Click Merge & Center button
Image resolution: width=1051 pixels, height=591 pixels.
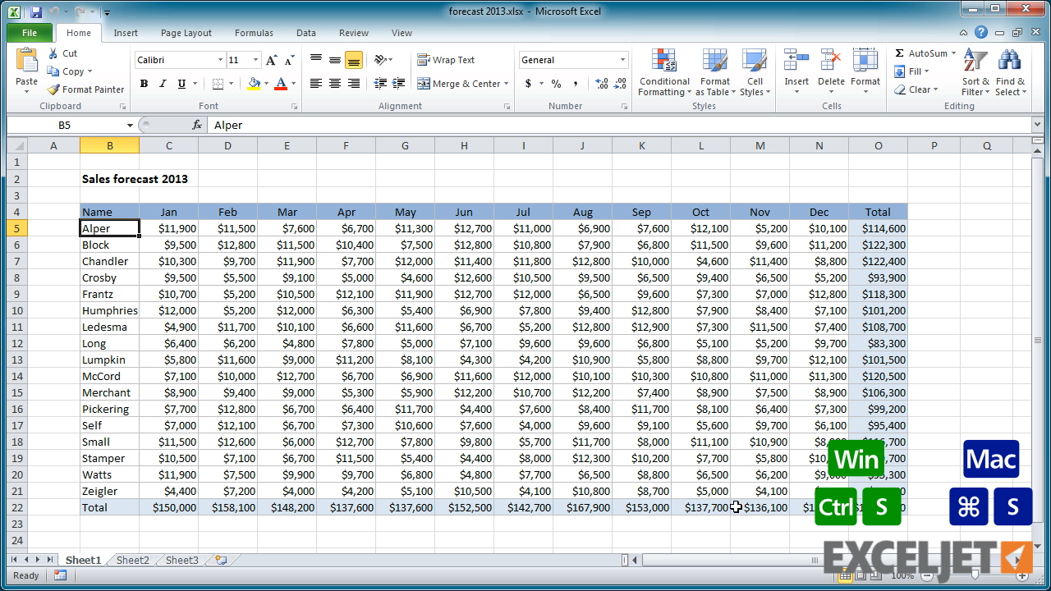(459, 84)
